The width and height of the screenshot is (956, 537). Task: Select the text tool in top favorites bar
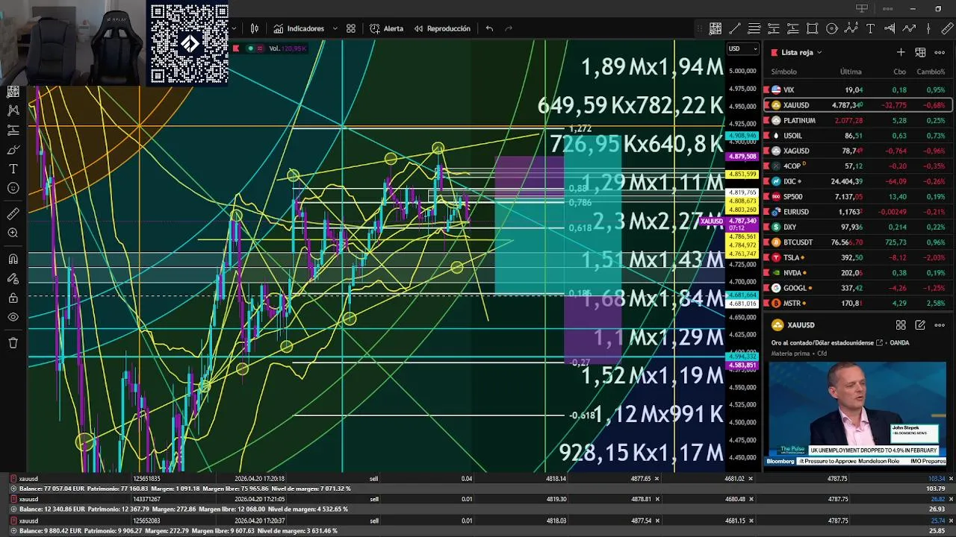[871, 28]
